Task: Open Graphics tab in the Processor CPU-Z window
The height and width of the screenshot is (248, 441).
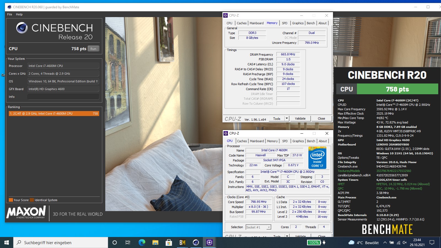Action: pos(298,141)
